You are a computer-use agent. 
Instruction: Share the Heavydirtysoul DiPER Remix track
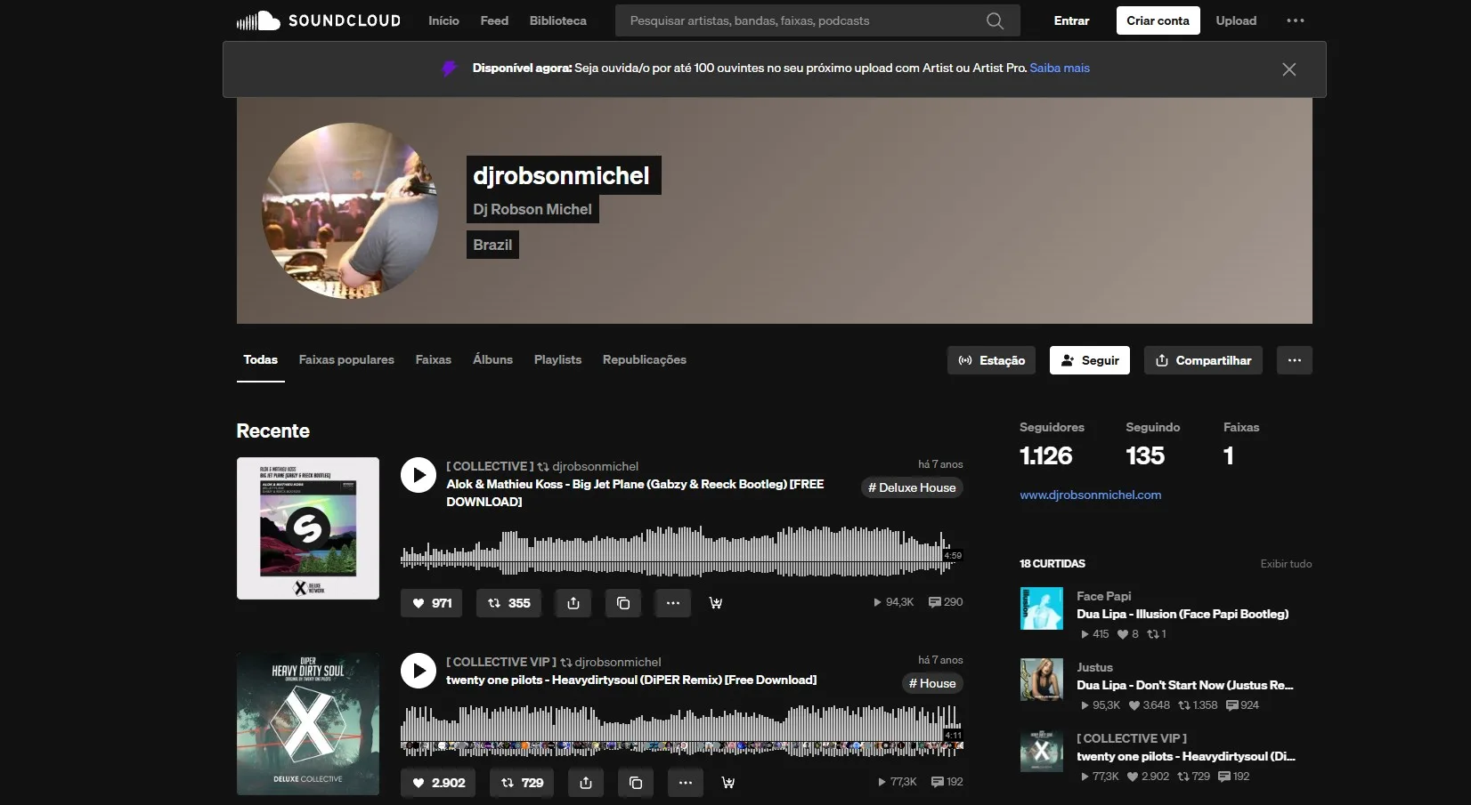(x=586, y=783)
